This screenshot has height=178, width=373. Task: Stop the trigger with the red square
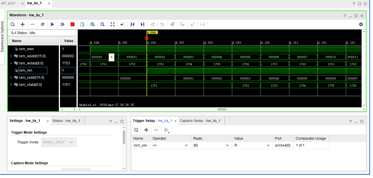coord(73,24)
